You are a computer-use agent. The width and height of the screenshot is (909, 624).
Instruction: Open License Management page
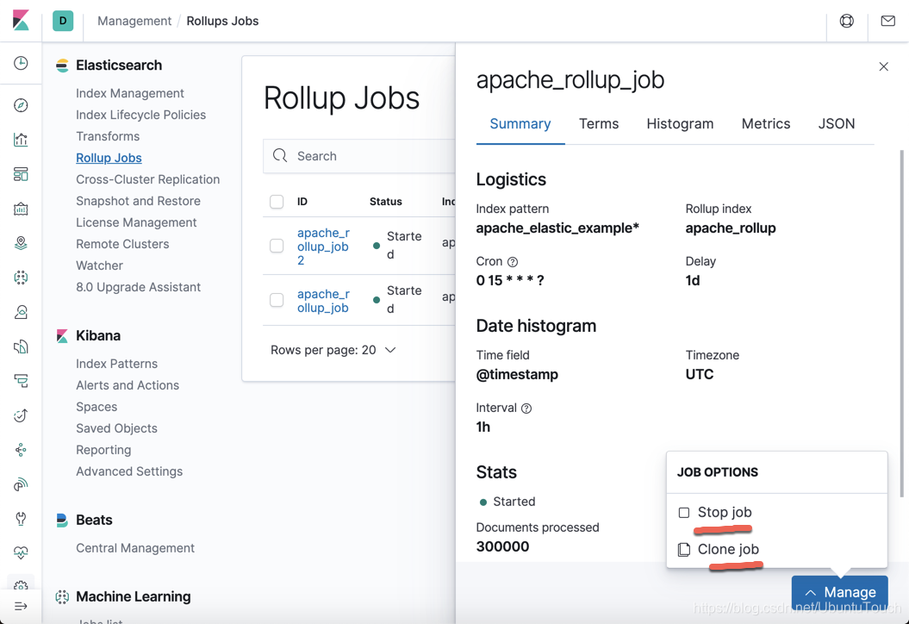tap(136, 222)
